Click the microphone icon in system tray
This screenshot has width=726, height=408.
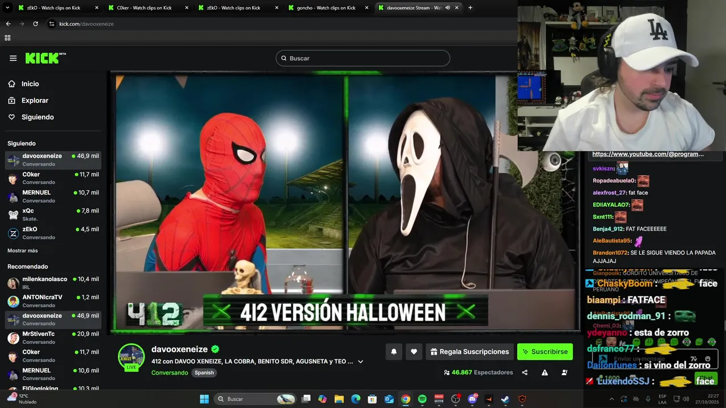pyautogui.click(x=648, y=399)
